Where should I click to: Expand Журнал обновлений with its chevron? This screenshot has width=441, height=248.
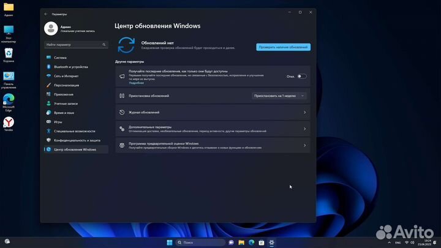tap(304, 112)
